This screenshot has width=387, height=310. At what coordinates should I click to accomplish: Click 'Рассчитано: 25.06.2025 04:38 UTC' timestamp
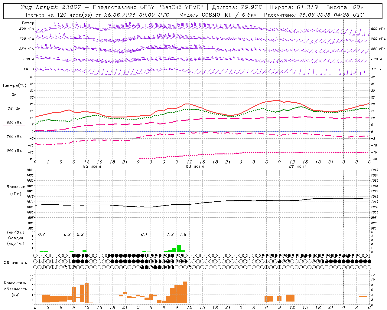[314, 15]
